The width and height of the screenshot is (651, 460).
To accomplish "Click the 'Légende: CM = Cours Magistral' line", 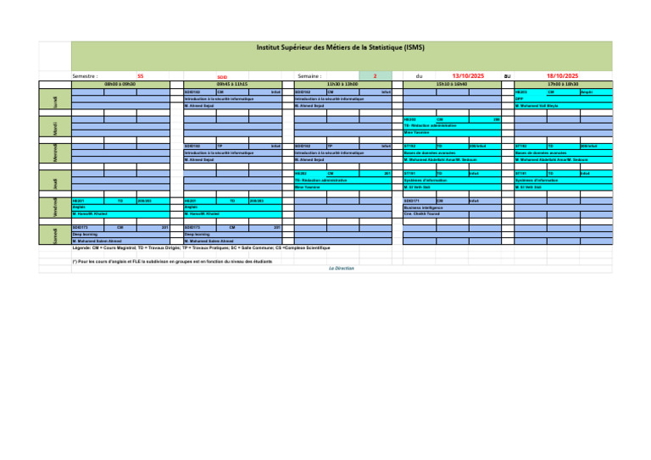I will (201, 248).
